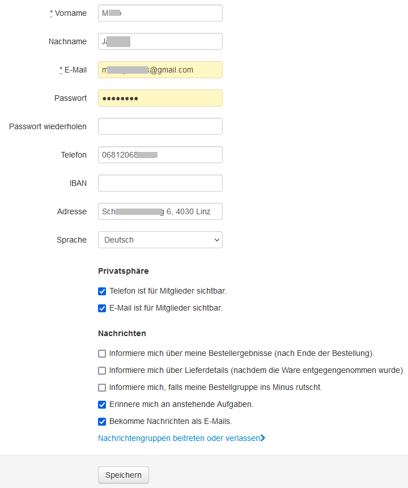Click the Telefon input field
408x488 pixels.
click(160, 155)
